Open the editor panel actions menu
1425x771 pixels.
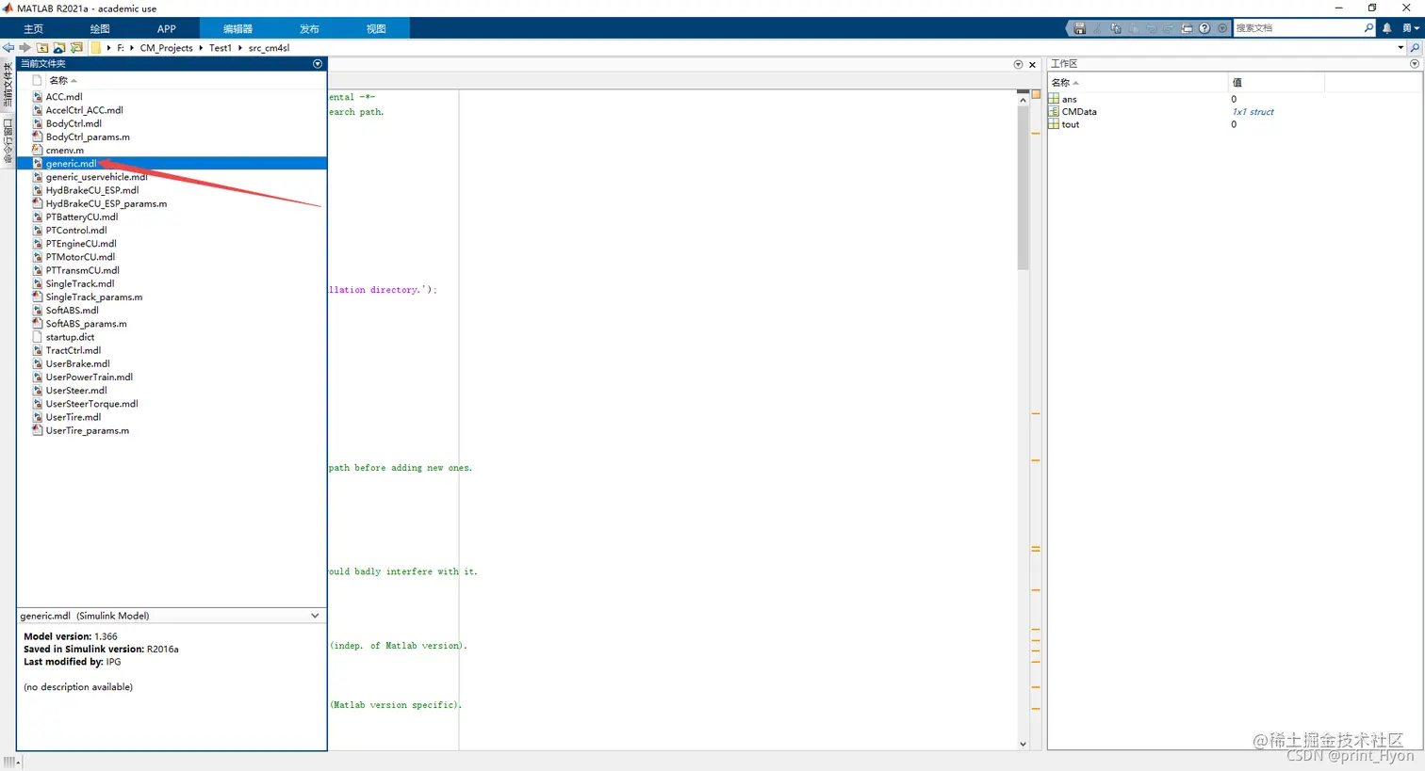1018,65
